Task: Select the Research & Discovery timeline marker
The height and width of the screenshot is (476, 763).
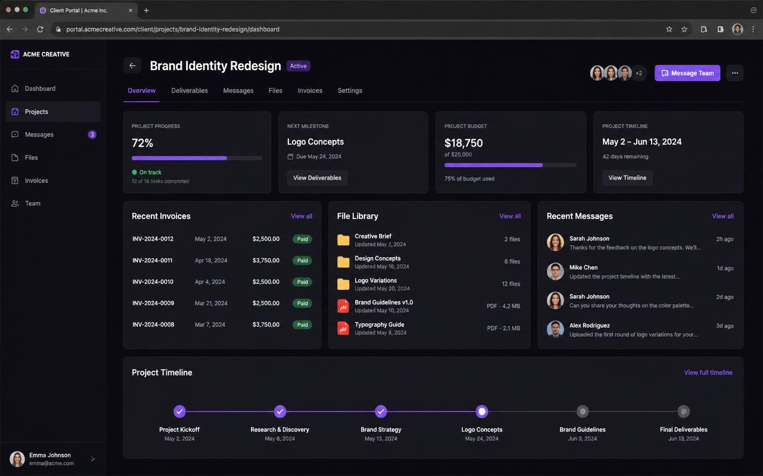Action: pos(280,411)
